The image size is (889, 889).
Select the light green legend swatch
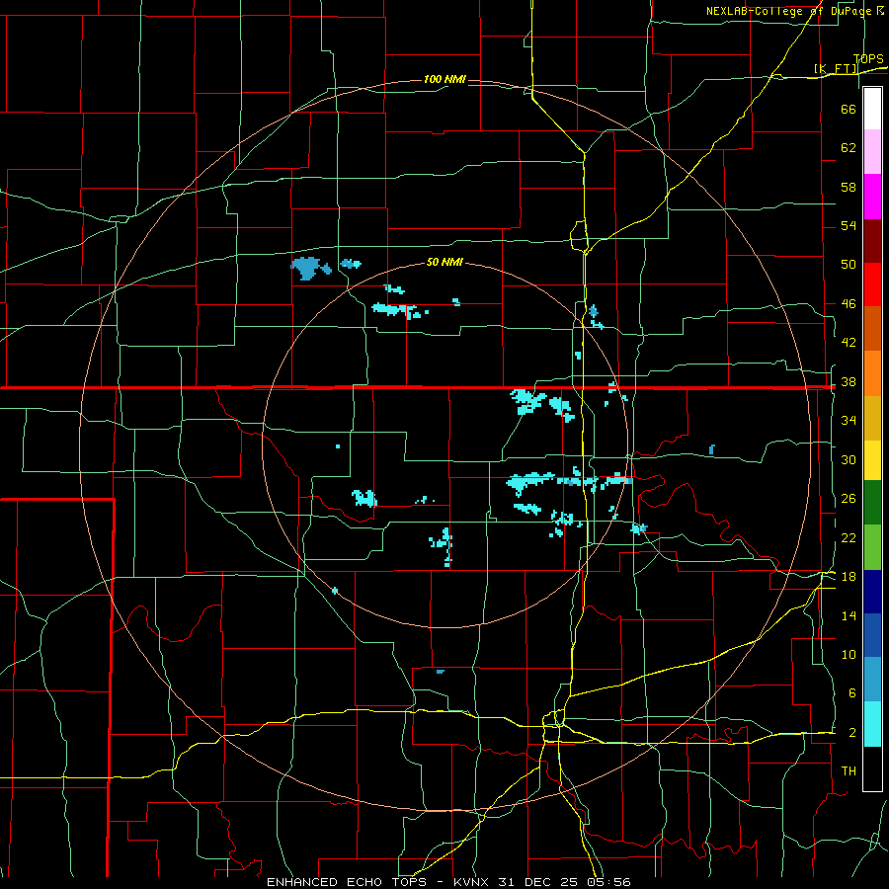pyautogui.click(x=872, y=547)
